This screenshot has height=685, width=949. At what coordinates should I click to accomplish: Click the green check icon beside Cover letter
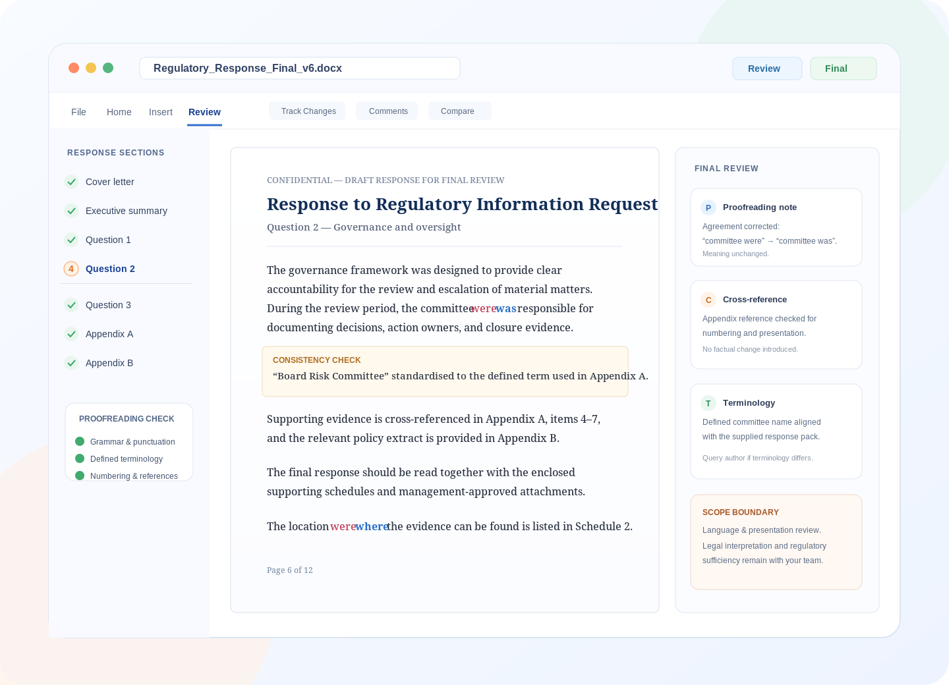click(71, 182)
